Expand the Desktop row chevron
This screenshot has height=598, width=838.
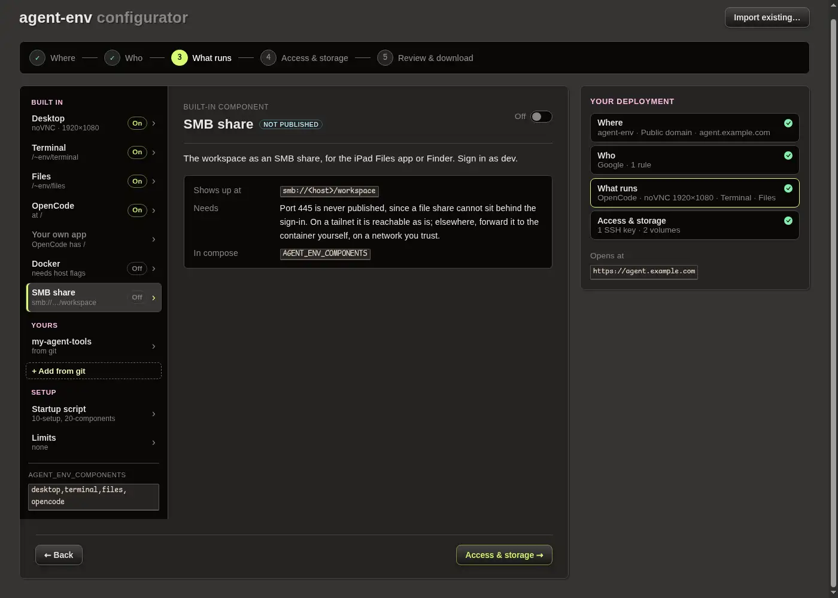point(154,123)
